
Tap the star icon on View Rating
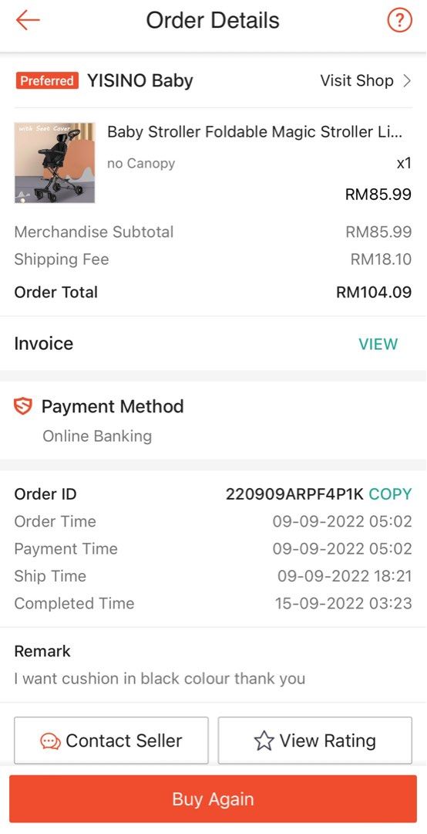264,741
